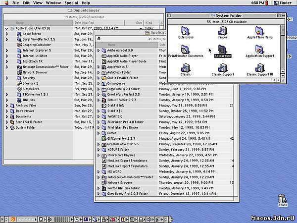297x223 pixels.
Task: Toggle sort order button in Doppelgänger window
Action: pos(161,23)
